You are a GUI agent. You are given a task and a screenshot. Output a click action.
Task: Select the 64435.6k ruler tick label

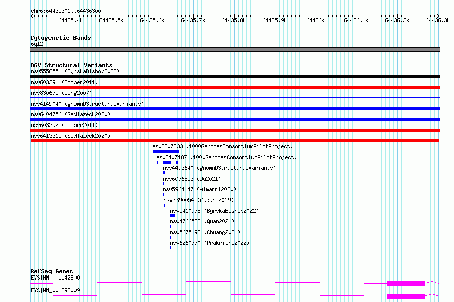[x=152, y=20]
